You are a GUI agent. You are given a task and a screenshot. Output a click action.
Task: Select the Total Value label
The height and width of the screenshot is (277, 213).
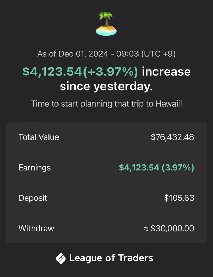click(39, 137)
